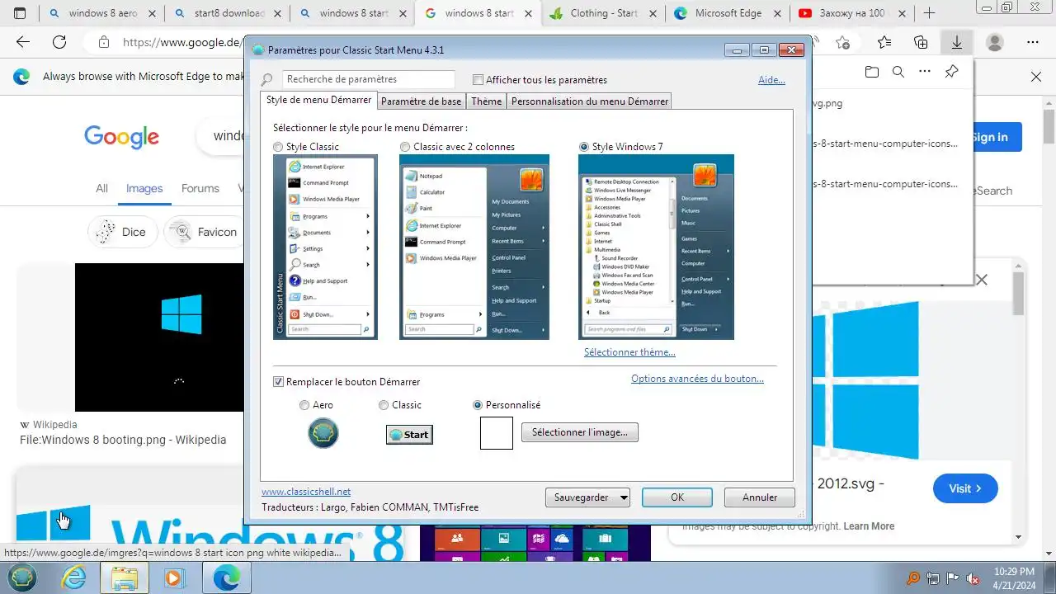The image size is (1056, 594).
Task: Switch to the Microsoft Edge taskbar button
Action: pyautogui.click(x=226, y=577)
